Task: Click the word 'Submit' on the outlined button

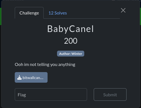Action: (110, 95)
